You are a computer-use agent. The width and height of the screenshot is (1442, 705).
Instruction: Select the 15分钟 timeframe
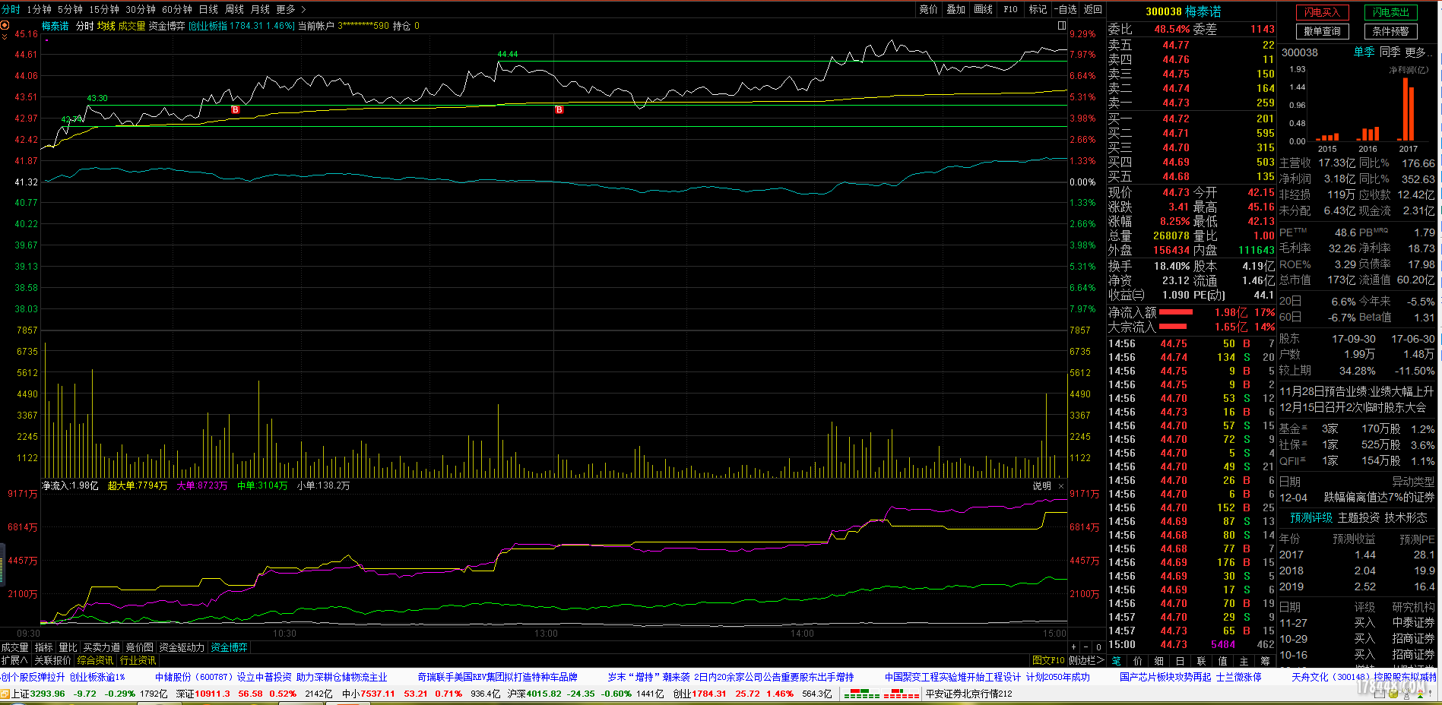click(104, 9)
